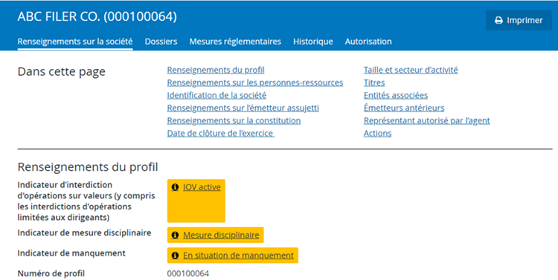Click the Numéro de profil label
This screenshot has height=280, width=558.
point(51,273)
